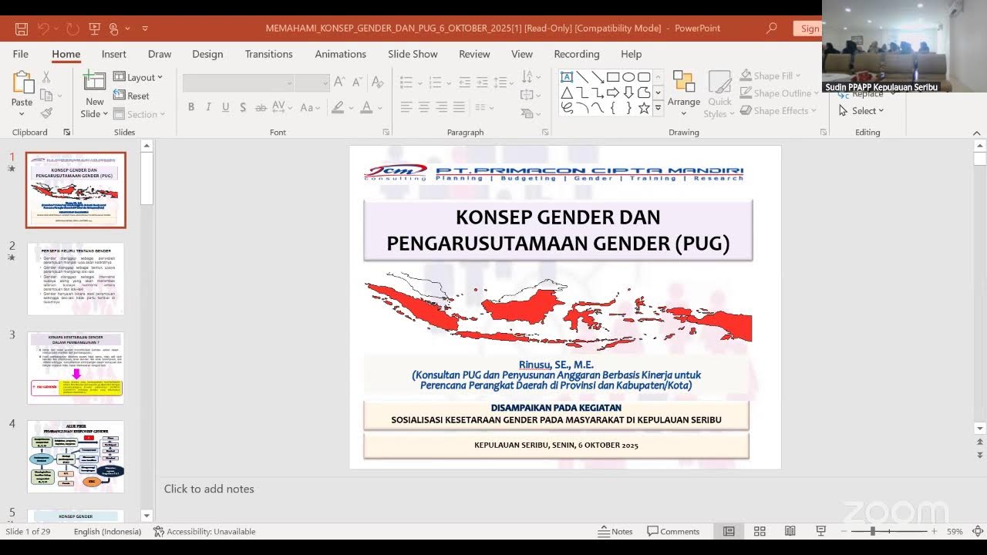Switch to the Review tab
Image resolution: width=987 pixels, height=555 pixels.
[x=474, y=54]
